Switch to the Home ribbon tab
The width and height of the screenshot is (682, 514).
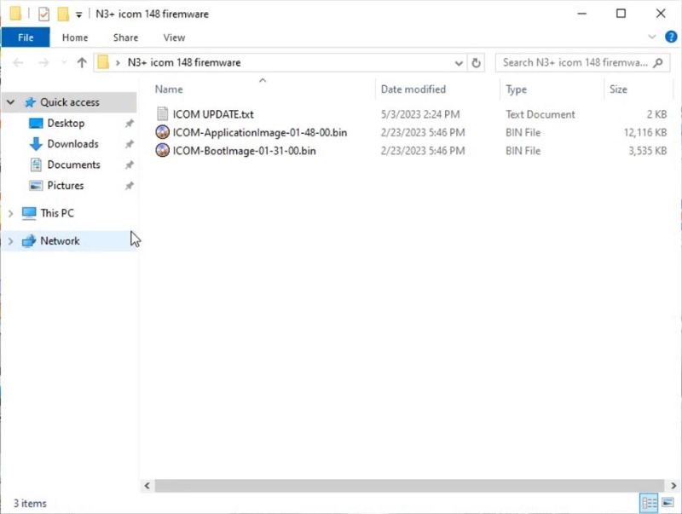(75, 38)
